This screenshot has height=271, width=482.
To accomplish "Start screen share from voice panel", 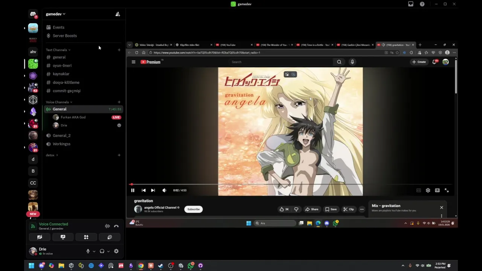I will [63, 237].
